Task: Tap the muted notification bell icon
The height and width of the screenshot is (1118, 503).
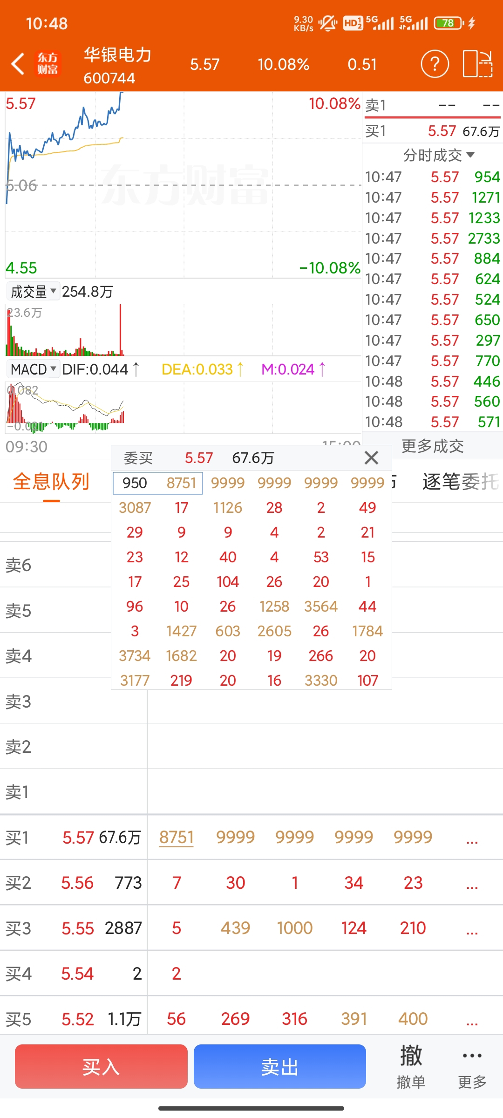Action: click(x=327, y=23)
